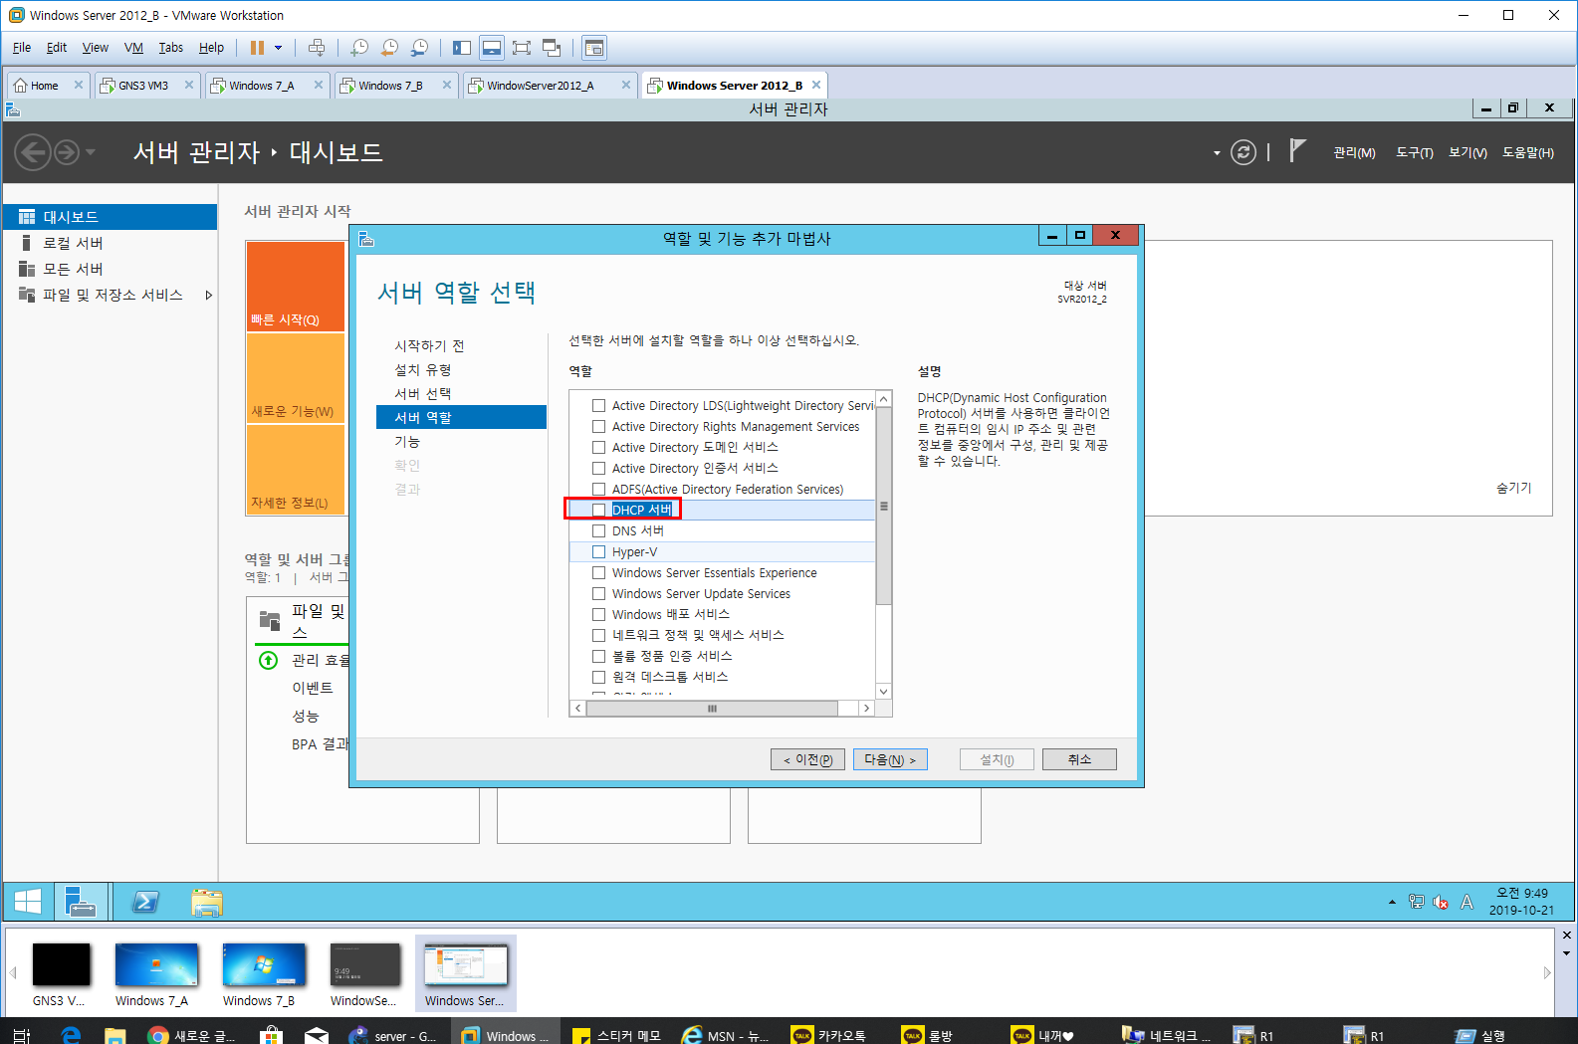1578x1044 pixels.
Task: Enter full screen mode icon
Action: click(522, 48)
